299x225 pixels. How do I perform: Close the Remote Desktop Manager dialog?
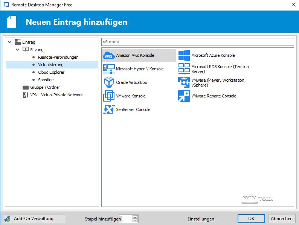[294, 5]
